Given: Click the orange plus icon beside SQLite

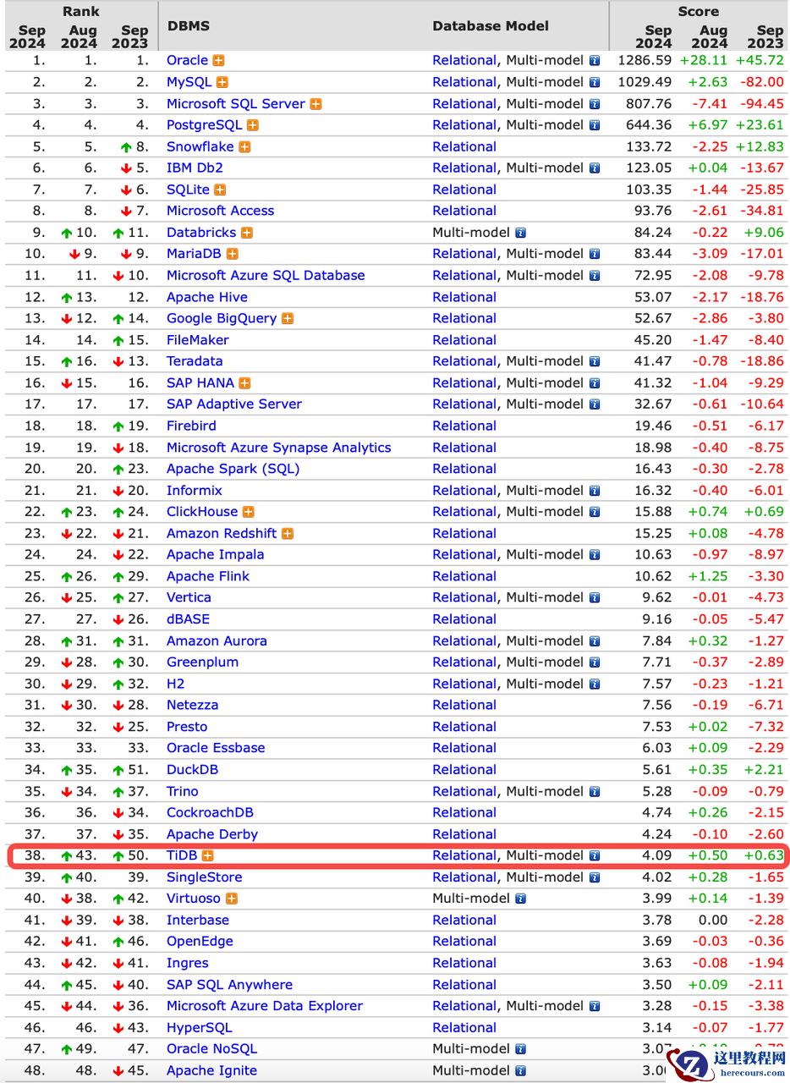Looking at the screenshot, I should tap(220, 190).
